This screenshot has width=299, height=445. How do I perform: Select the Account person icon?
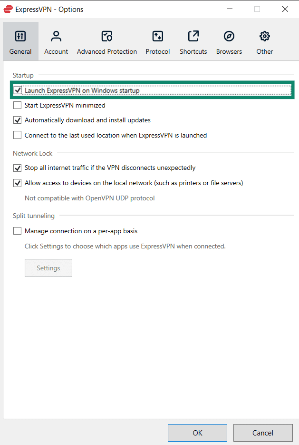(x=56, y=36)
